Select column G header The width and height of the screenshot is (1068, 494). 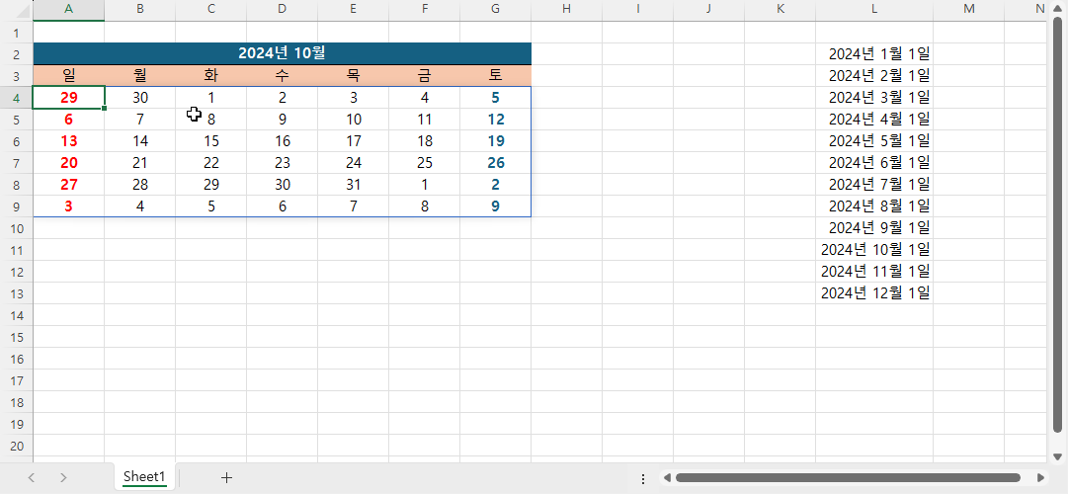495,10
